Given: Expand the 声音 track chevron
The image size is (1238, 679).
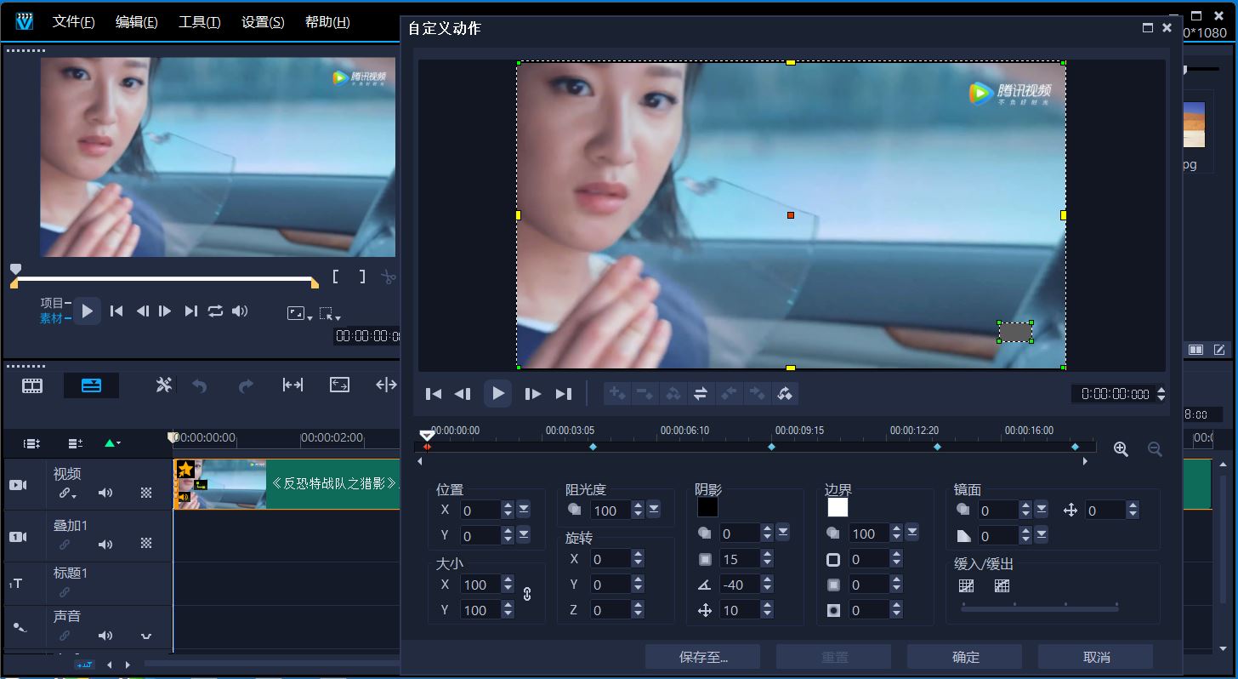Looking at the screenshot, I should [x=146, y=636].
